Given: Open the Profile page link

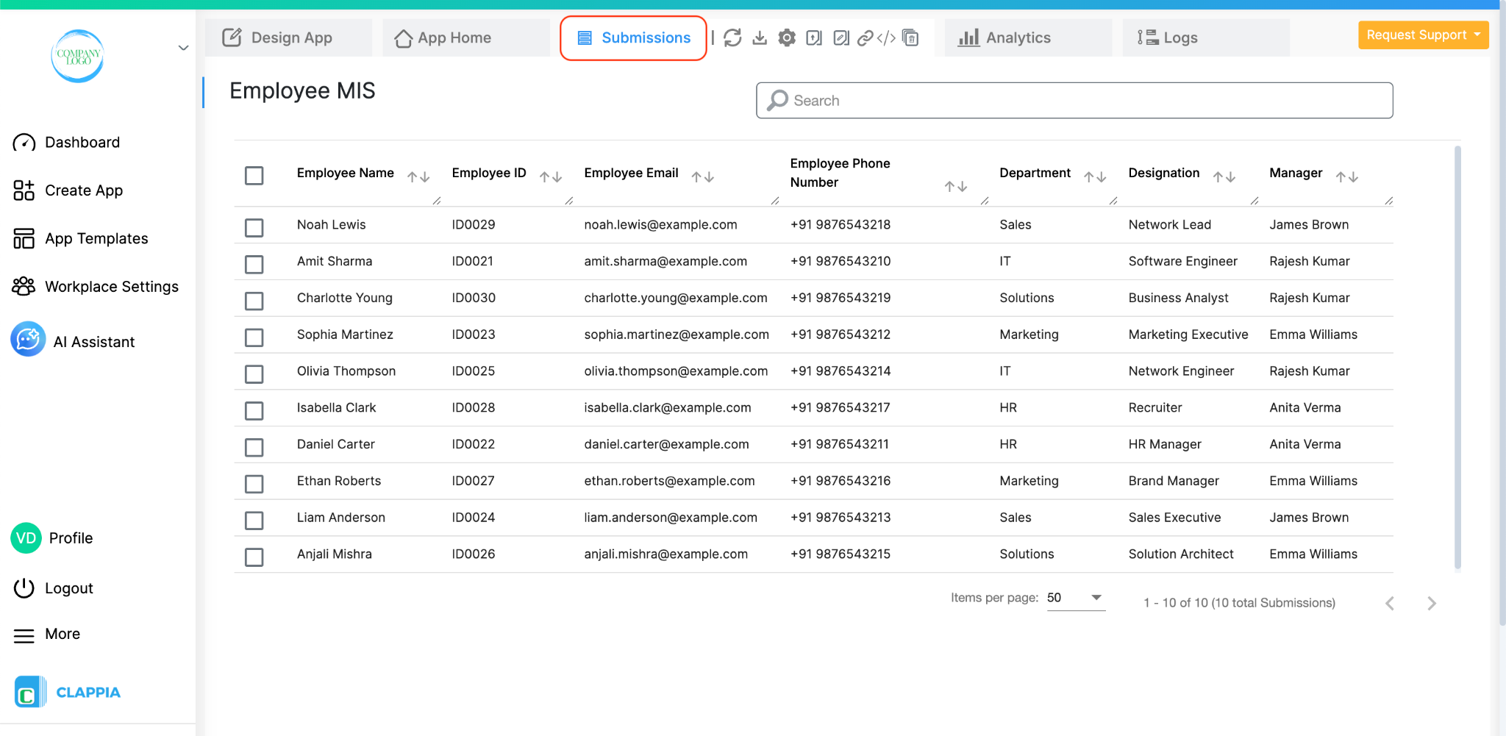Looking at the screenshot, I should (x=71, y=538).
